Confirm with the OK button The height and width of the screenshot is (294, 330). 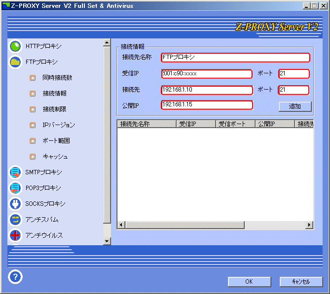(x=250, y=282)
